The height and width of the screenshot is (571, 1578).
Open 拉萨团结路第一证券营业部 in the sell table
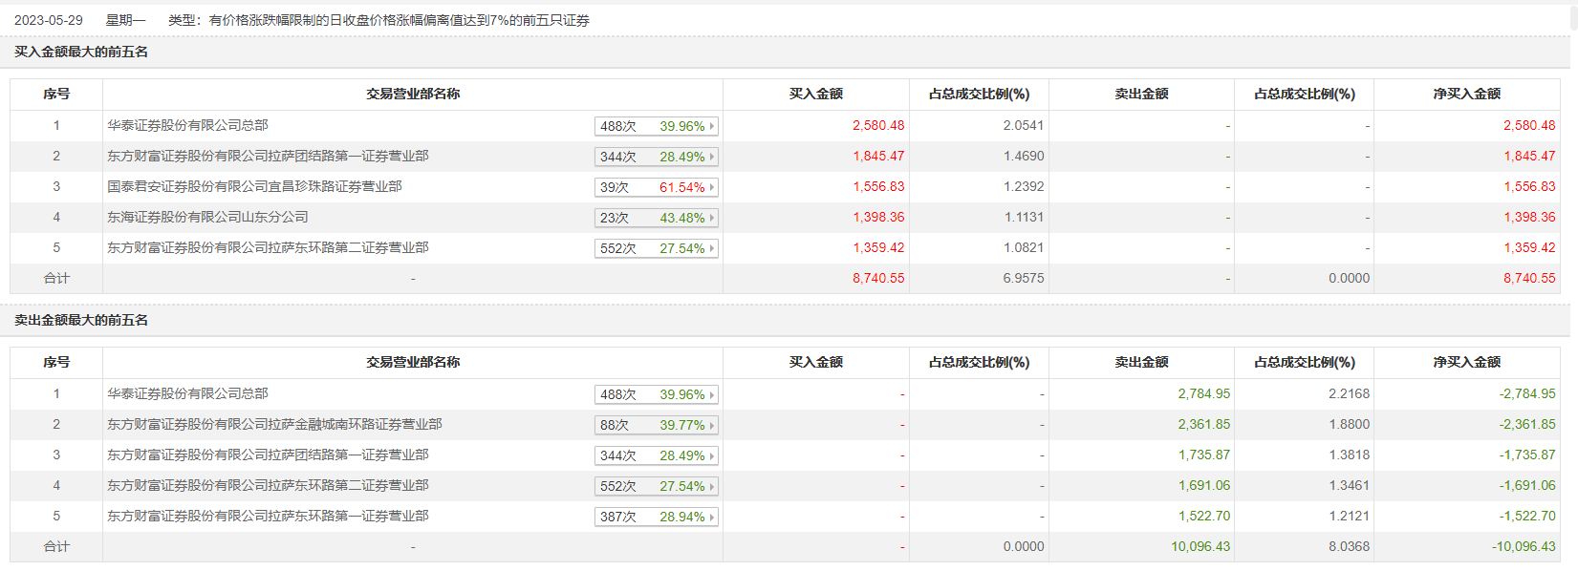click(x=268, y=455)
